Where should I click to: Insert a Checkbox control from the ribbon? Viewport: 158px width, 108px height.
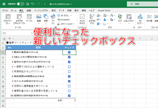click(x=82, y=19)
